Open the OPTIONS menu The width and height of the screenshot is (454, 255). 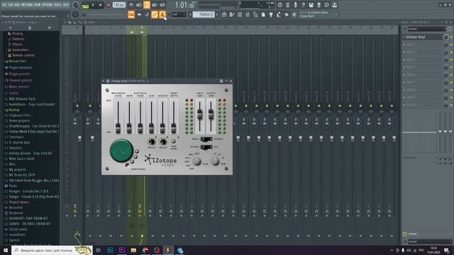coord(48,5)
